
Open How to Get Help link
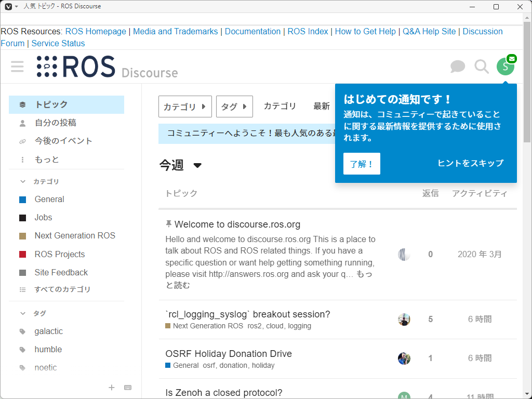click(x=365, y=32)
